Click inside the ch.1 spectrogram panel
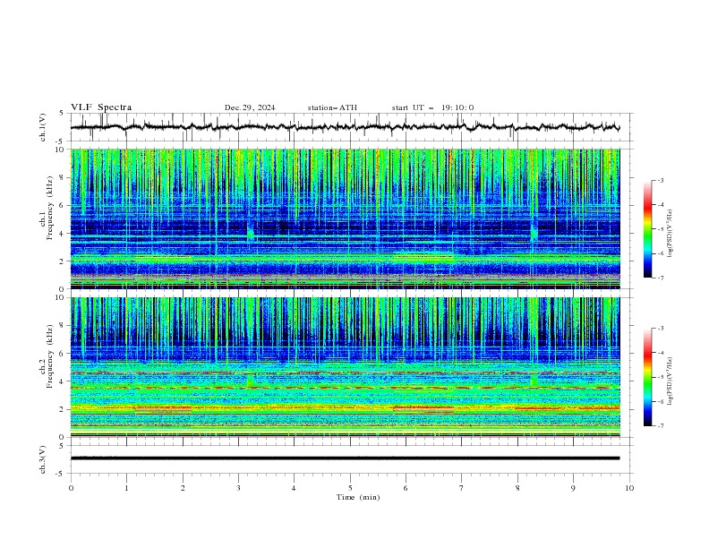 [345, 218]
